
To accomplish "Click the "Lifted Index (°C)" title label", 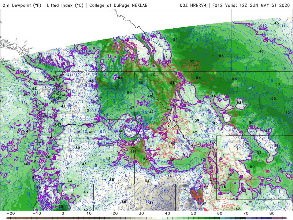I will pos(65,5).
